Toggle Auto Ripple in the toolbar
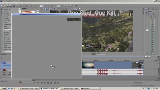 click(x=47, y=6)
